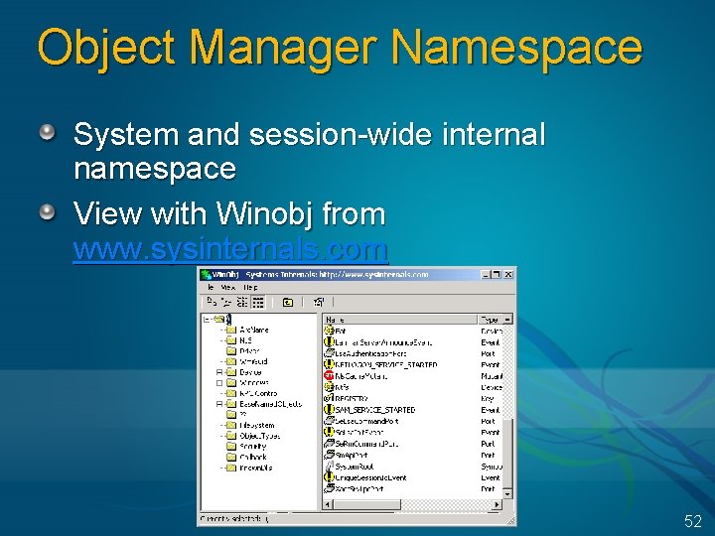This screenshot has height=536, width=715.
Task: Select the SeRmCommandPort port icon
Action: click(x=329, y=443)
